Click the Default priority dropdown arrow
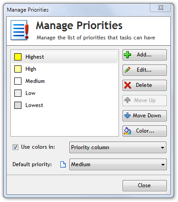The height and width of the screenshot is (202, 178). point(163,165)
